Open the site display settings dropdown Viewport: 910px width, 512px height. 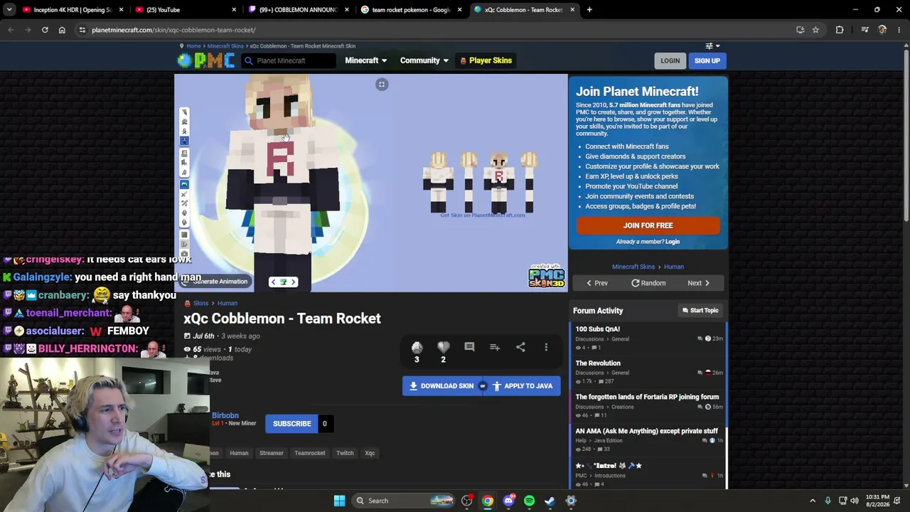pyautogui.click(x=713, y=46)
